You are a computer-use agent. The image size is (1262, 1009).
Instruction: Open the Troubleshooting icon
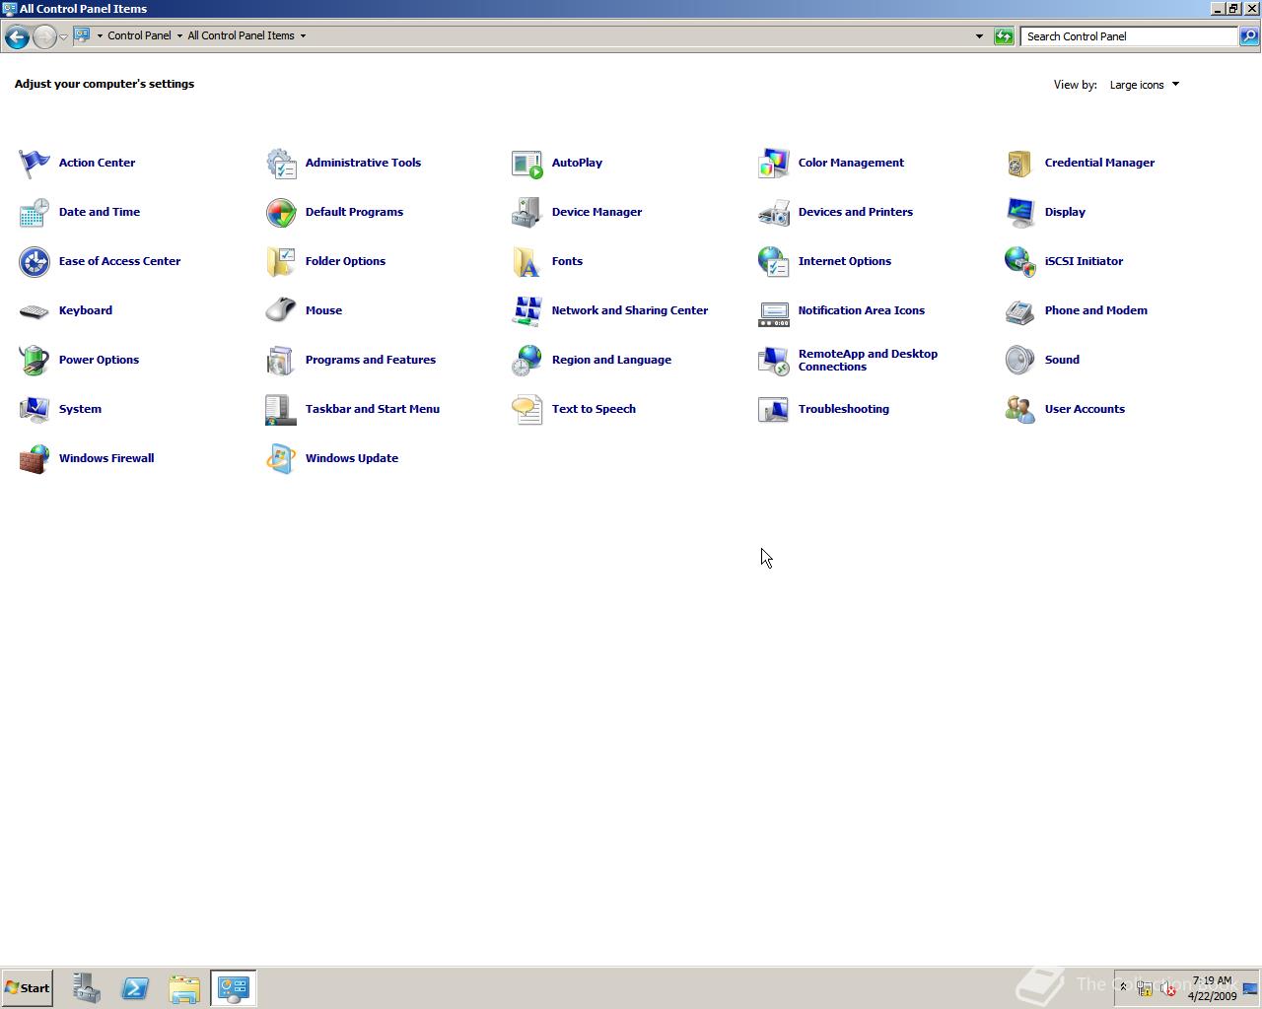coord(774,410)
